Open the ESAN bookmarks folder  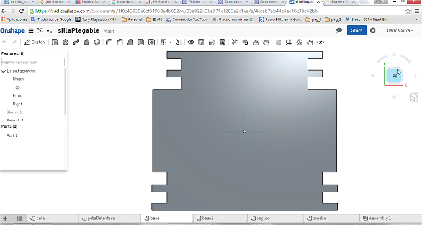click(x=155, y=20)
